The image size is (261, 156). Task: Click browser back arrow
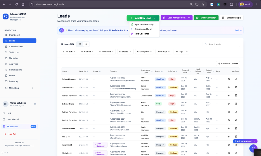pos(4,4)
